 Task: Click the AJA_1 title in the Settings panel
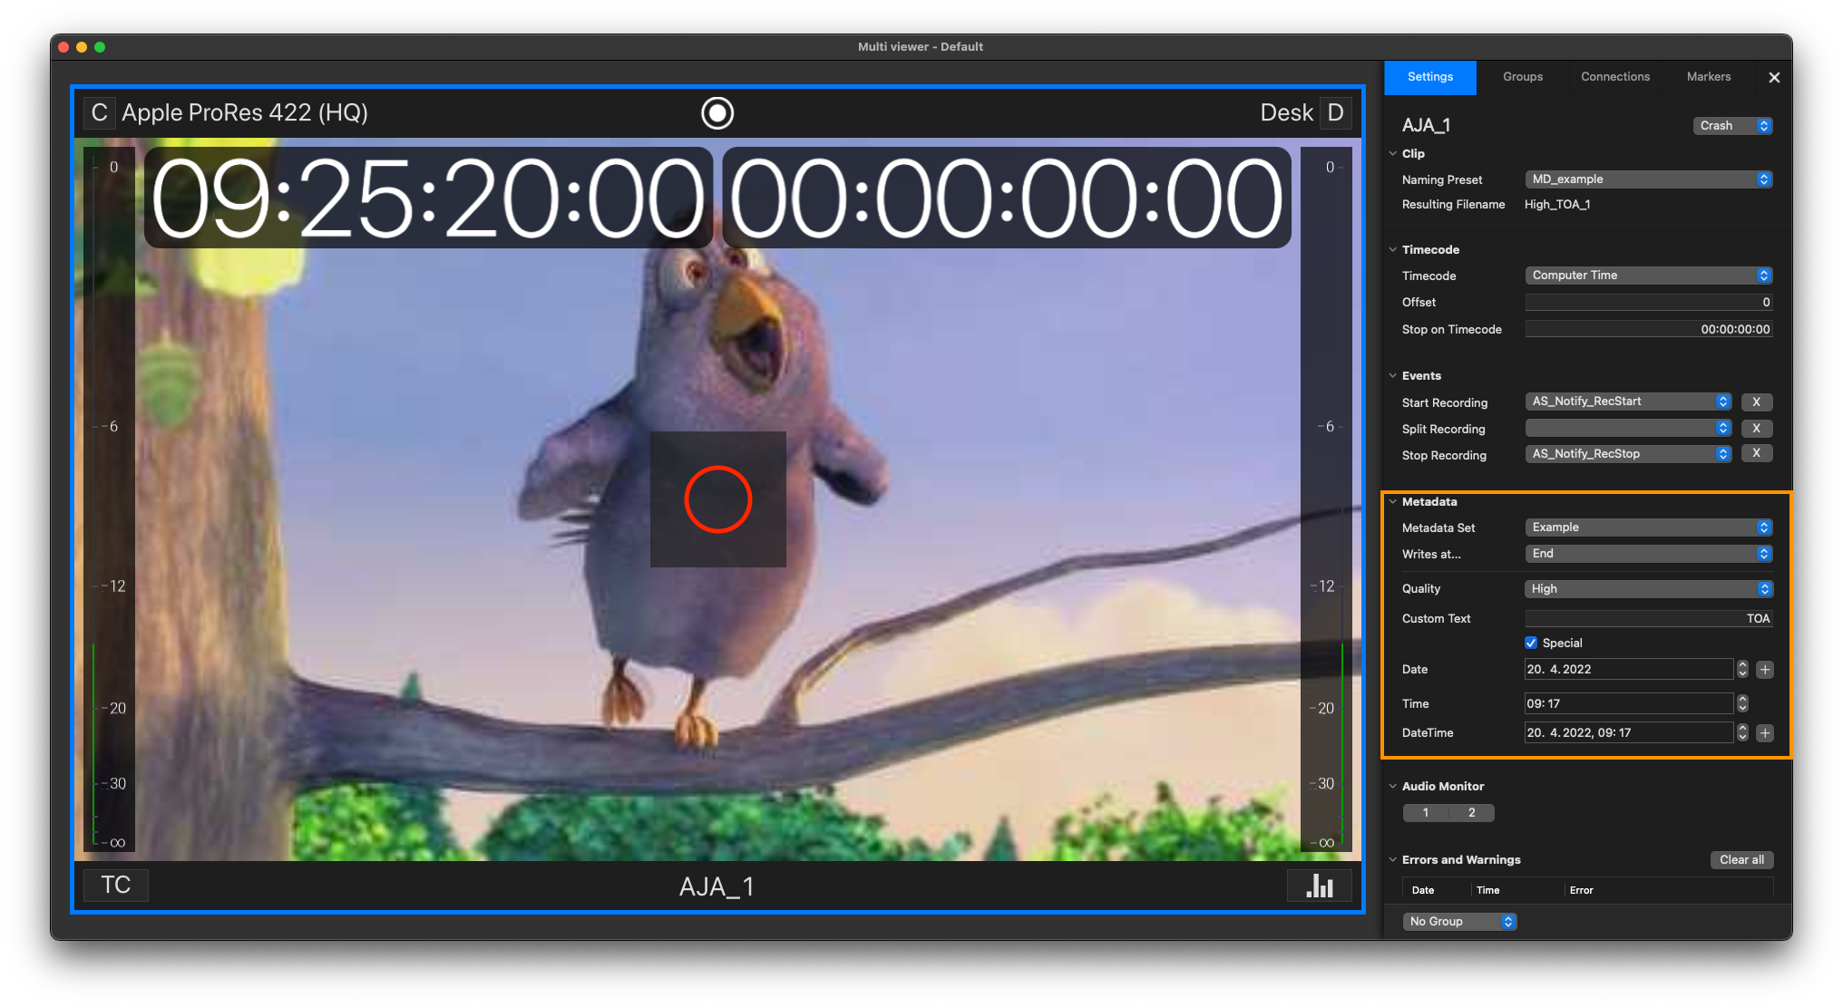(1426, 126)
